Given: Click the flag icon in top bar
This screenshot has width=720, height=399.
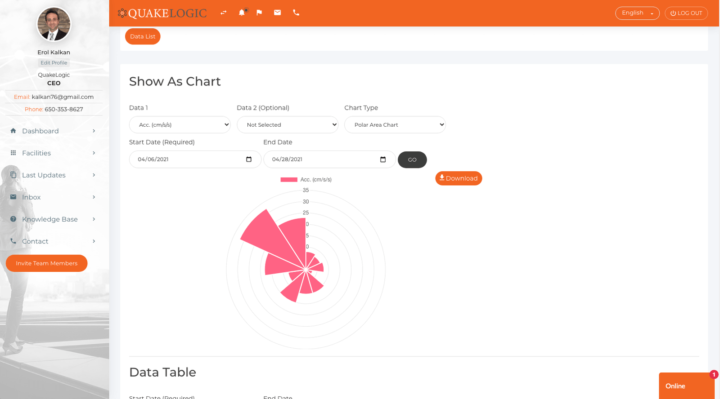Looking at the screenshot, I should click(259, 13).
